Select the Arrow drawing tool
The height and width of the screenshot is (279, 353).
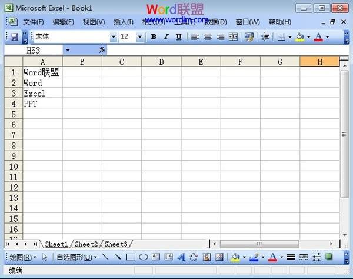click(118, 257)
